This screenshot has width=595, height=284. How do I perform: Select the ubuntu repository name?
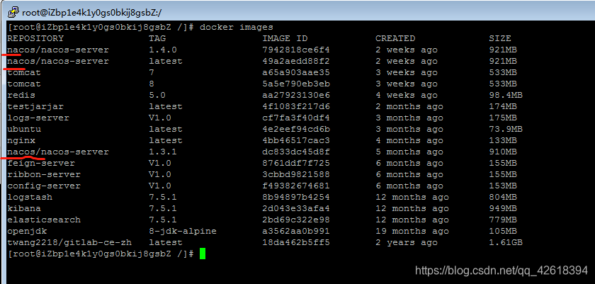click(24, 130)
